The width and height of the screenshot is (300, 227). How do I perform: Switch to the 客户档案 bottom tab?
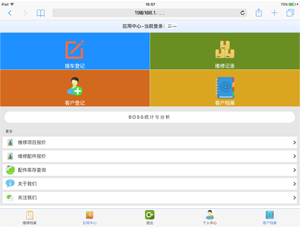coord(270,217)
